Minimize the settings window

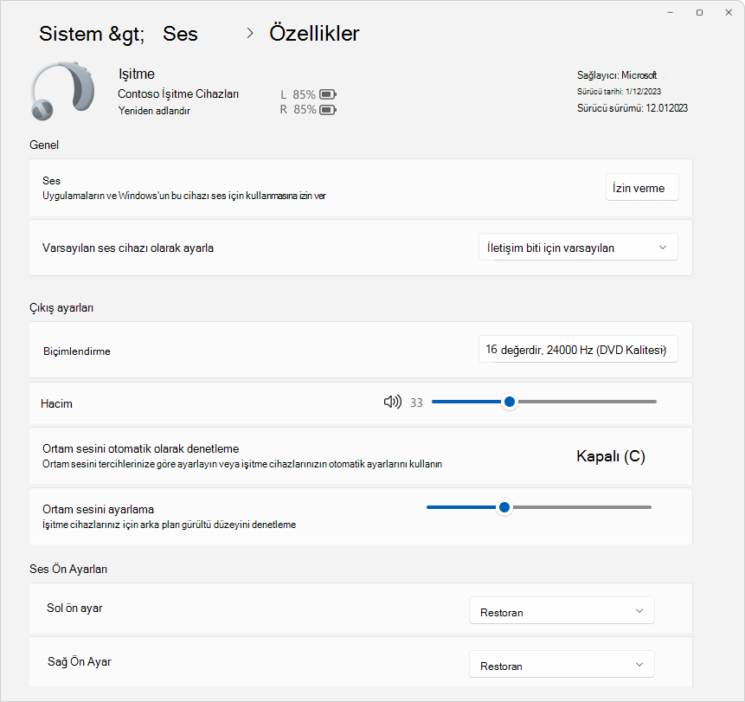[x=670, y=12]
